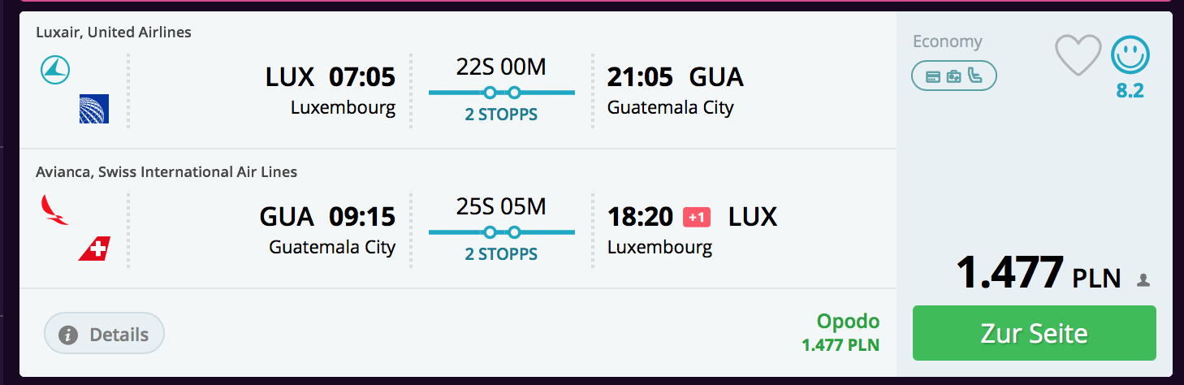Click the Luxair airline logo
The width and height of the screenshot is (1184, 385).
click(x=55, y=70)
